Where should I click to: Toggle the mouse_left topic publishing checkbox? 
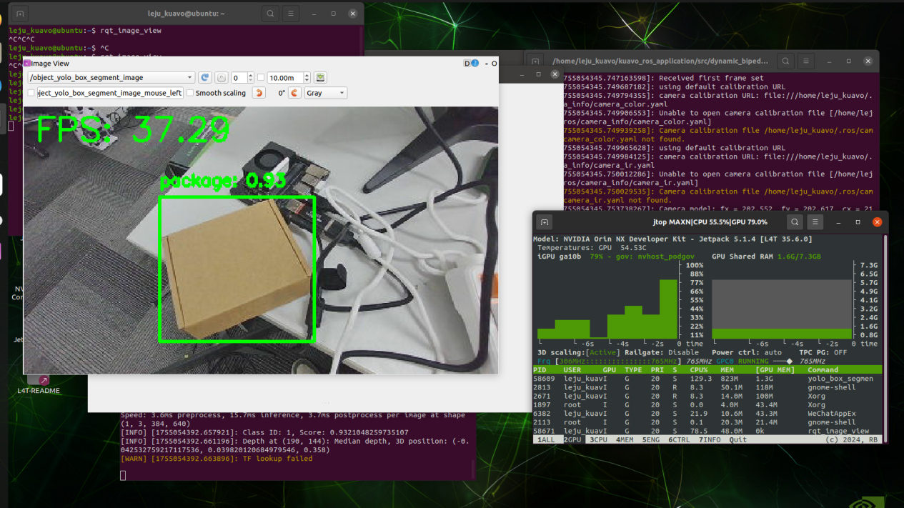pyautogui.click(x=31, y=93)
